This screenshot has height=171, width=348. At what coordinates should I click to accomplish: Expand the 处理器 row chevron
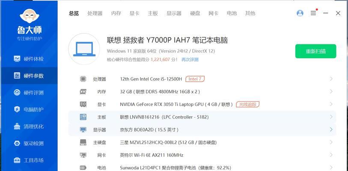331,79
